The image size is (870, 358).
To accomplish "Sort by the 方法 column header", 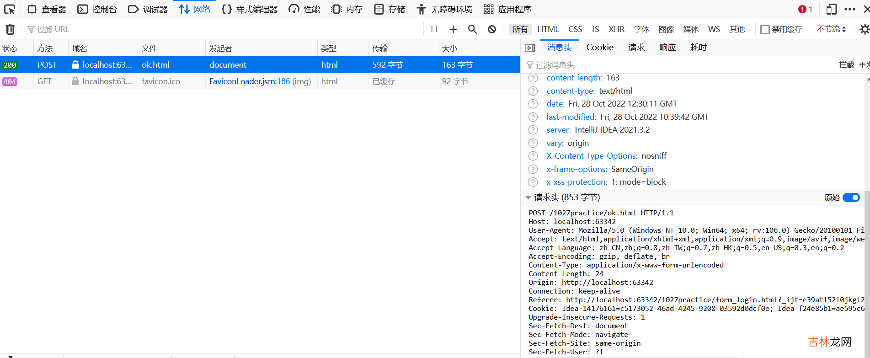I will [x=51, y=48].
